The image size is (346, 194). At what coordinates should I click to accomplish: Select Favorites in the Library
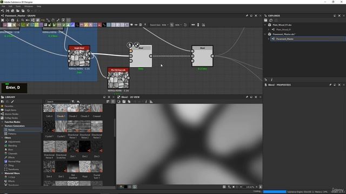click(9, 106)
